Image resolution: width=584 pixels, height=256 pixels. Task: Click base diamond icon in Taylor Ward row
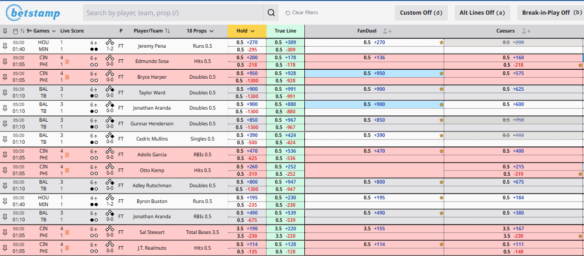tap(110, 89)
